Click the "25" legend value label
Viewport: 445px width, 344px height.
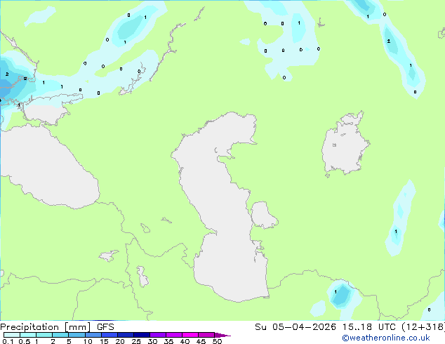pyautogui.click(x=136, y=341)
